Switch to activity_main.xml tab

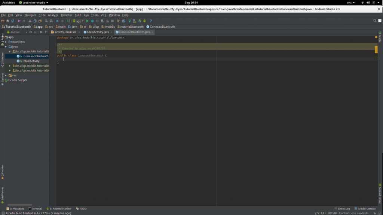coord(65,32)
